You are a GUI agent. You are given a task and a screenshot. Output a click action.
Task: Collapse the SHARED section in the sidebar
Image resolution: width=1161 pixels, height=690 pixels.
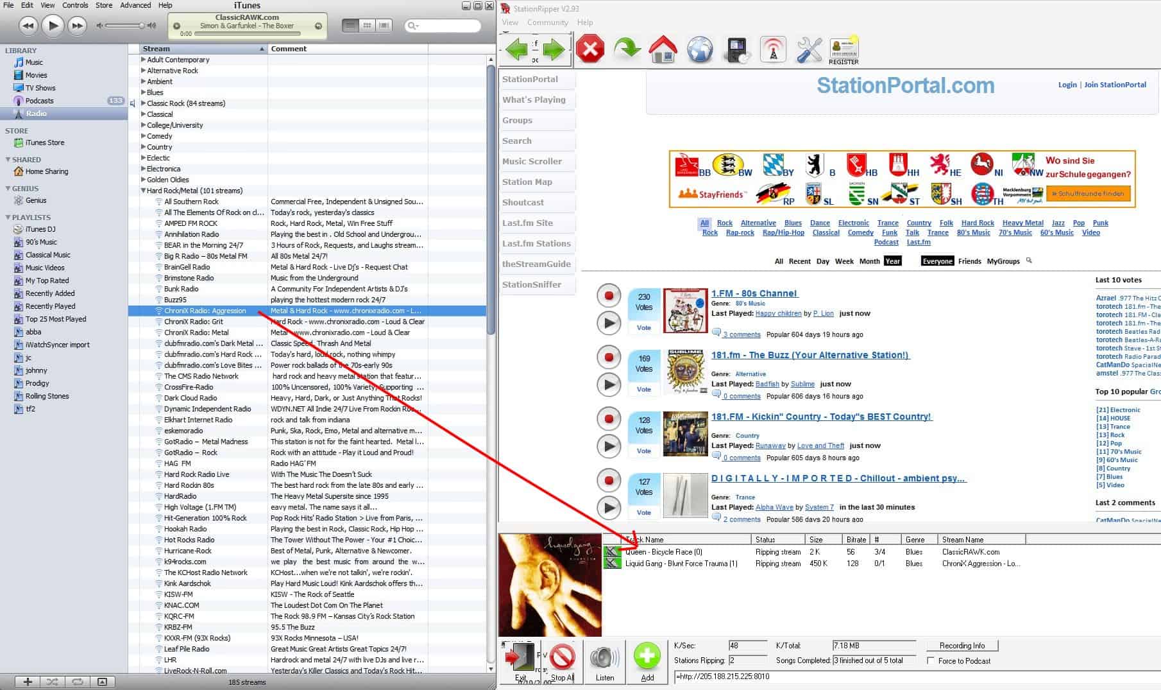pos(8,160)
